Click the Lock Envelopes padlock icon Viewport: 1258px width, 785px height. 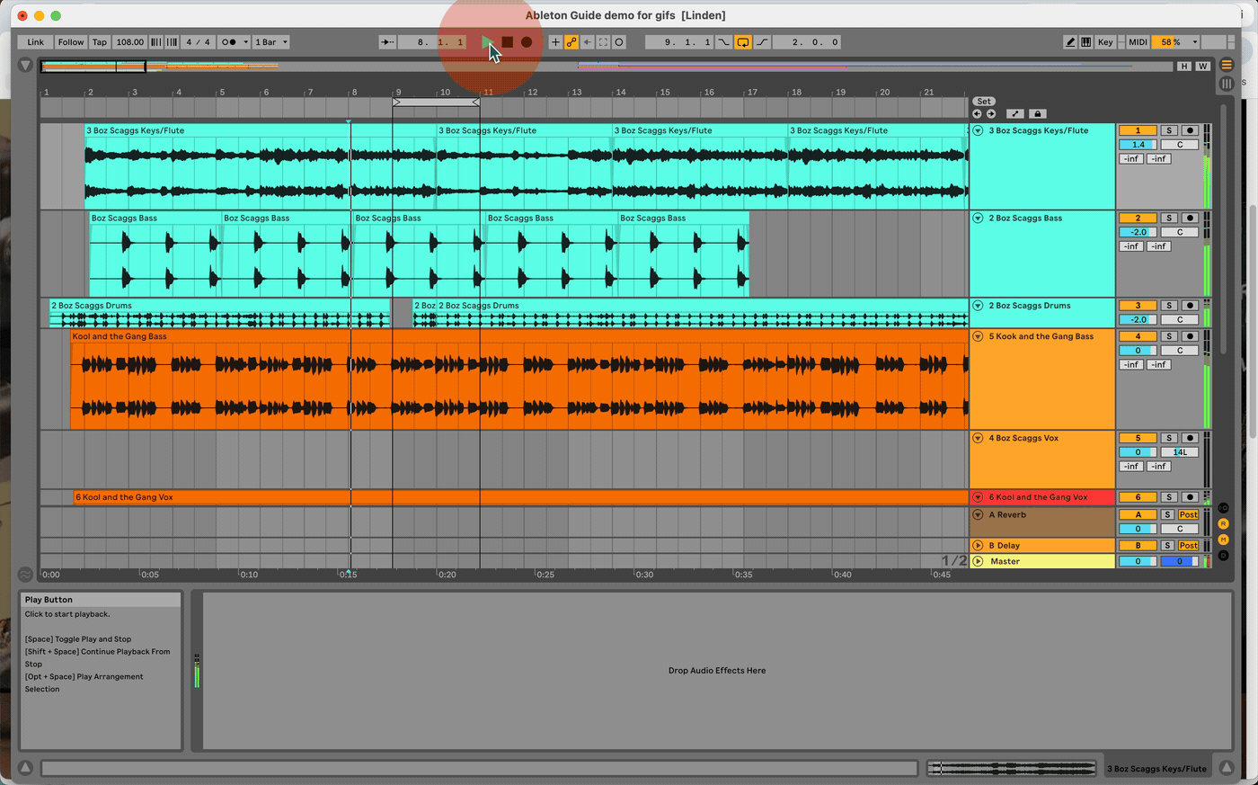[1037, 114]
